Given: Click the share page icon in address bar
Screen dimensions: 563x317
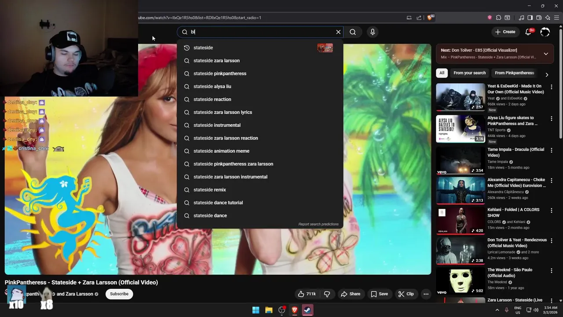Looking at the screenshot, I should [x=419, y=18].
